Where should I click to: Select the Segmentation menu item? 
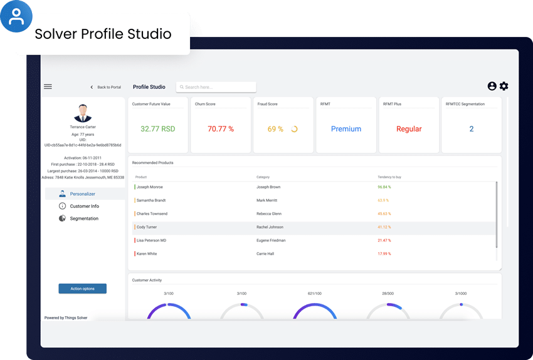85,218
